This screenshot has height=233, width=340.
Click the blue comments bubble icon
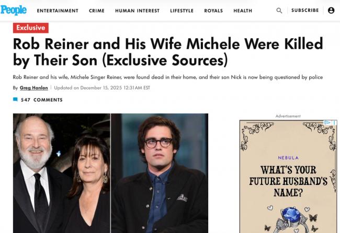coord(15,100)
